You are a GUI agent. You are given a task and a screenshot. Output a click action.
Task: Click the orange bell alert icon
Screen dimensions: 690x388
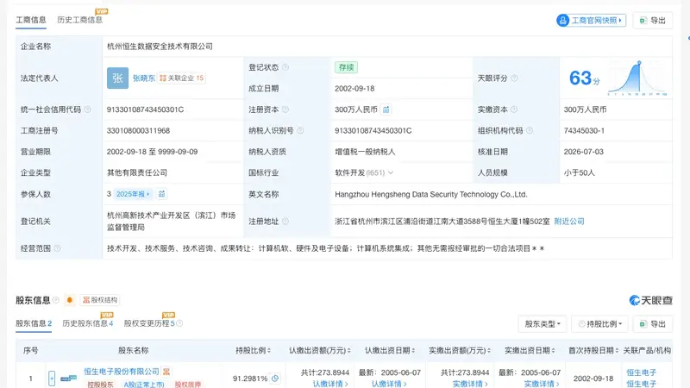pos(70,300)
